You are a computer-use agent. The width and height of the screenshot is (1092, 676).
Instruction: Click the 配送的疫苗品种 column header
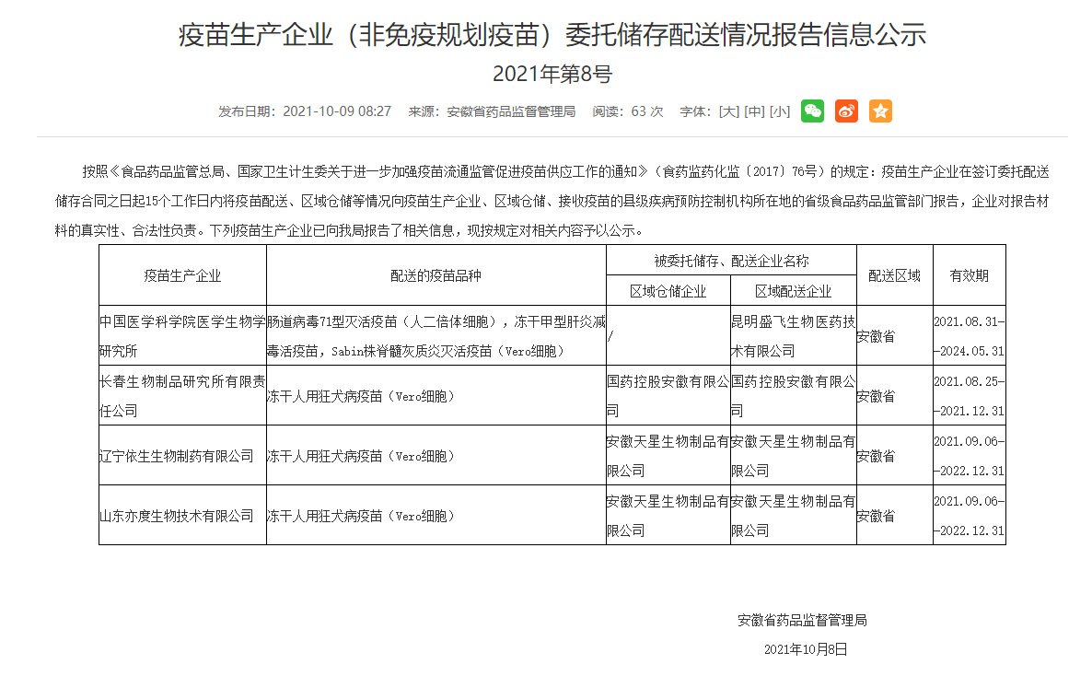(x=436, y=275)
